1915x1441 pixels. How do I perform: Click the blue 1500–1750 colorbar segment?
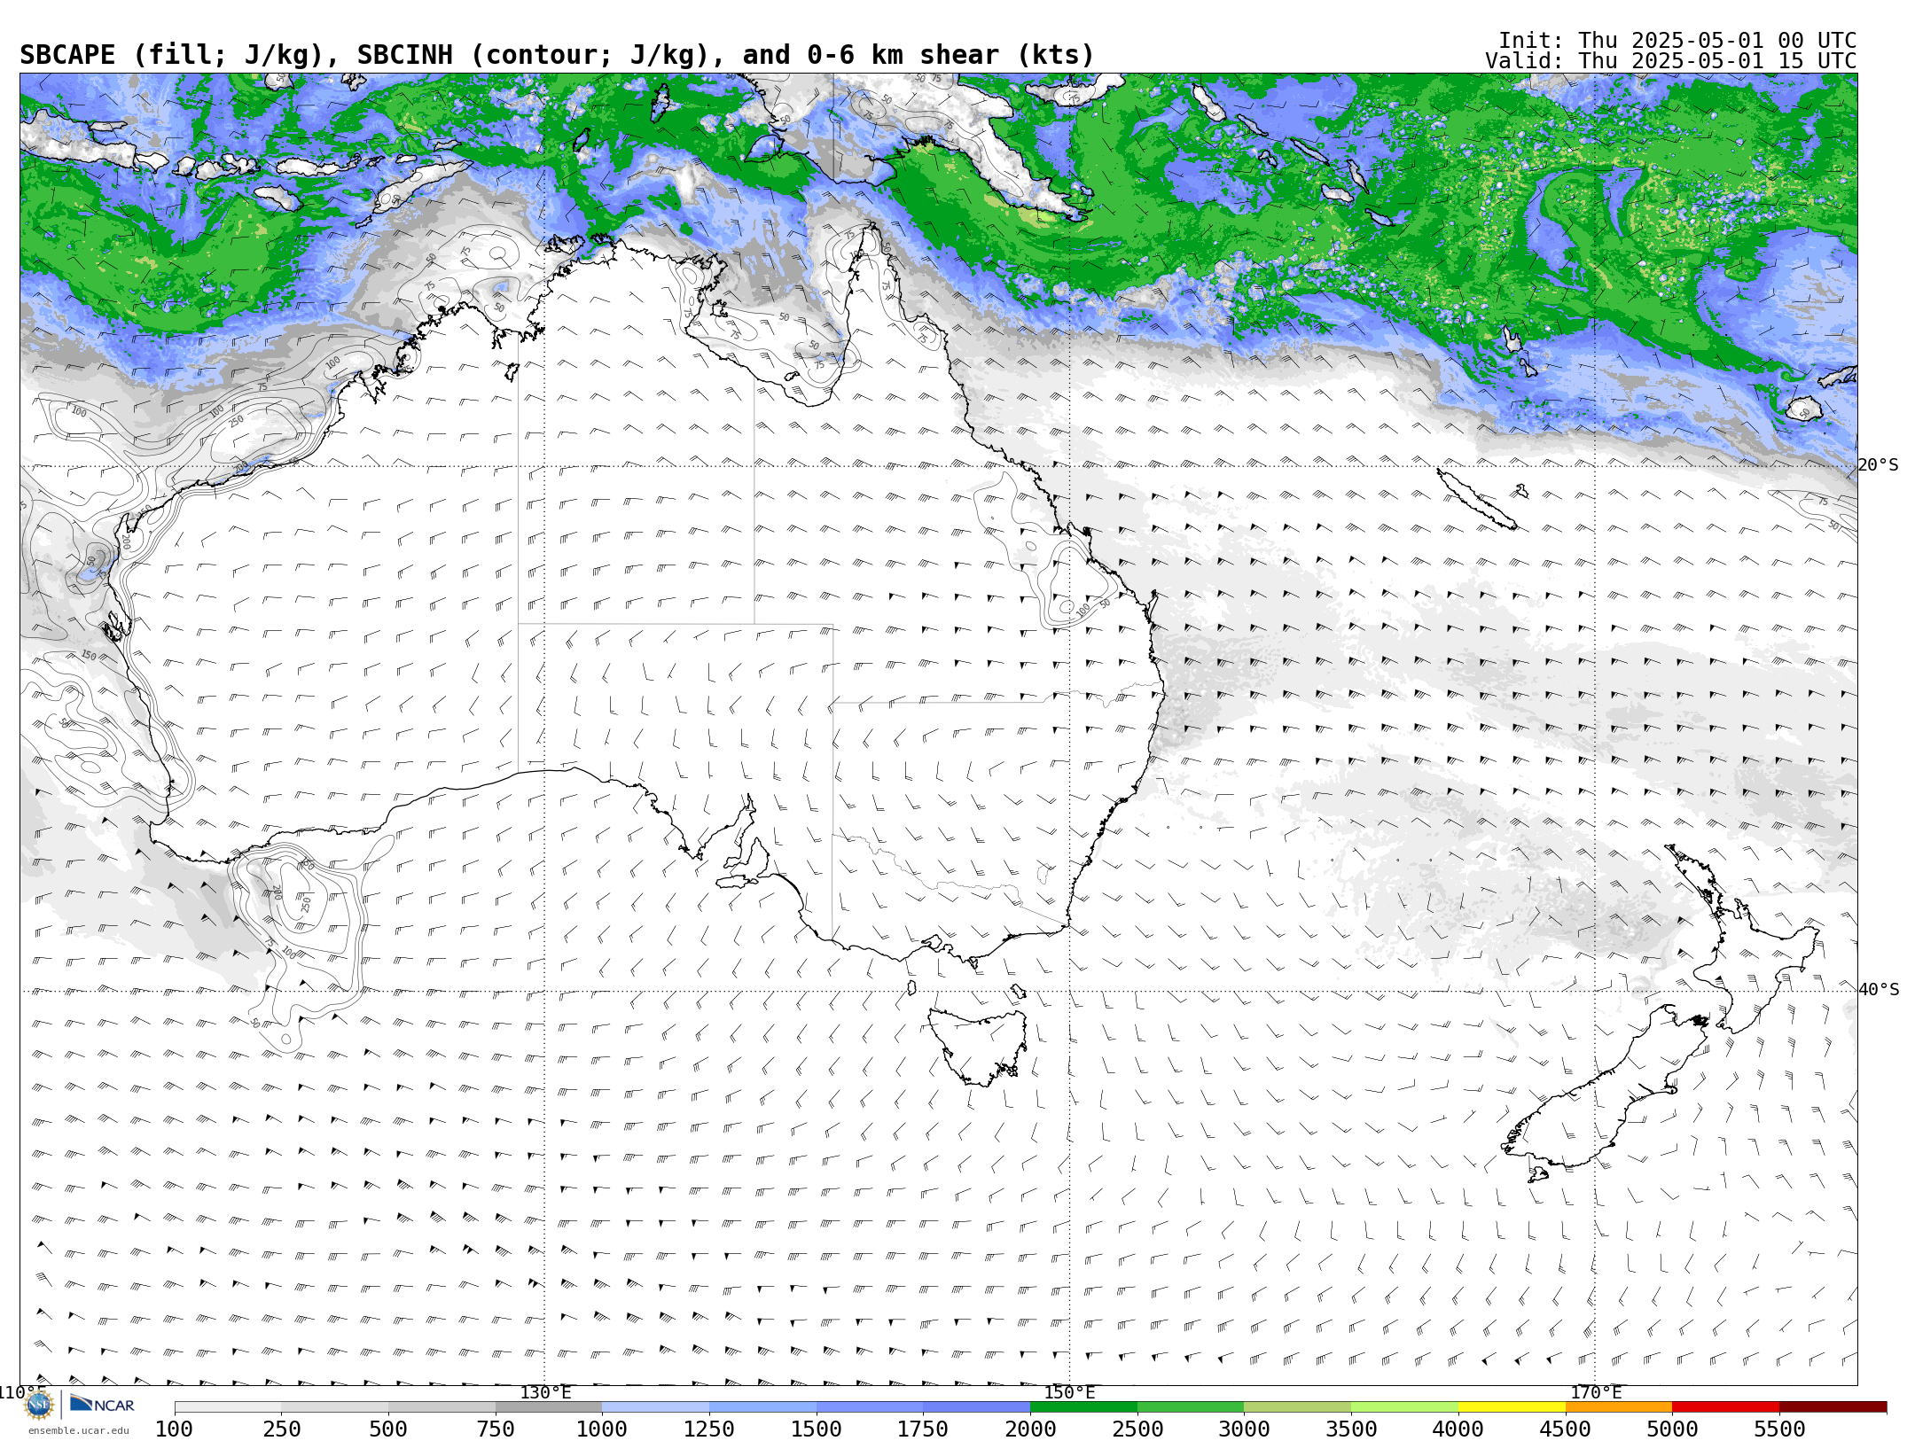tap(870, 1407)
